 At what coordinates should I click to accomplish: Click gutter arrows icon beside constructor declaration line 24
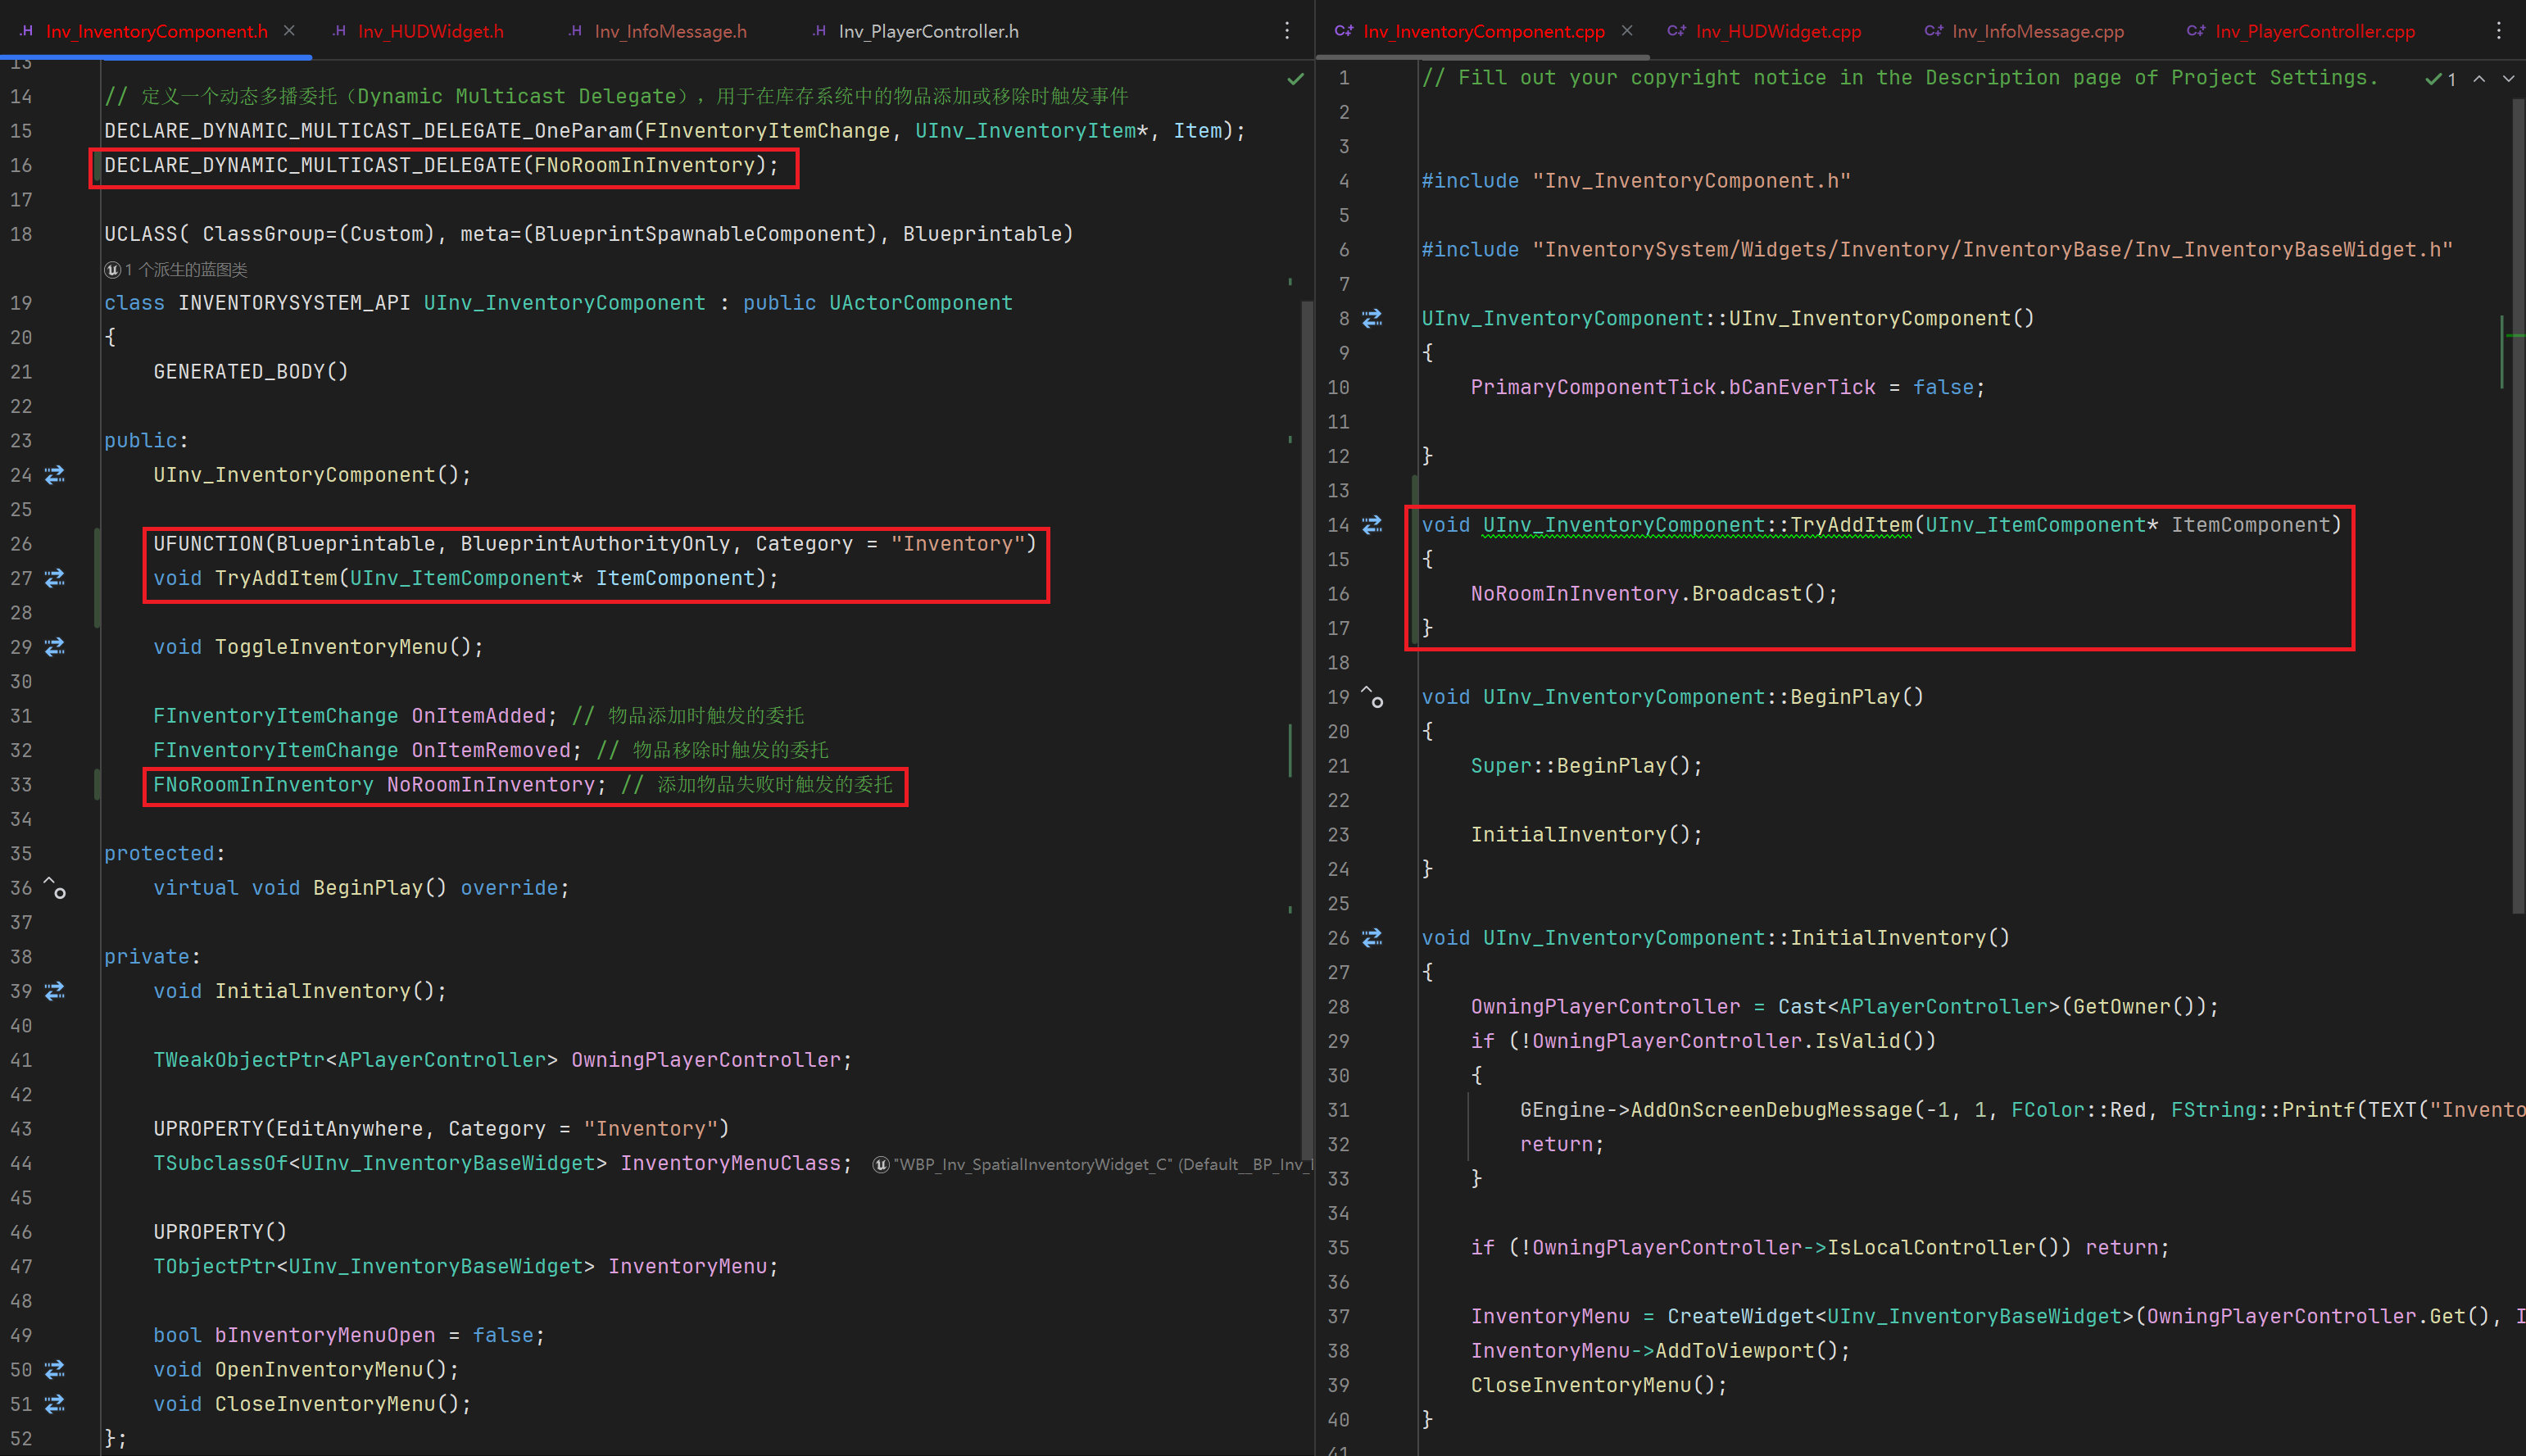click(x=55, y=475)
